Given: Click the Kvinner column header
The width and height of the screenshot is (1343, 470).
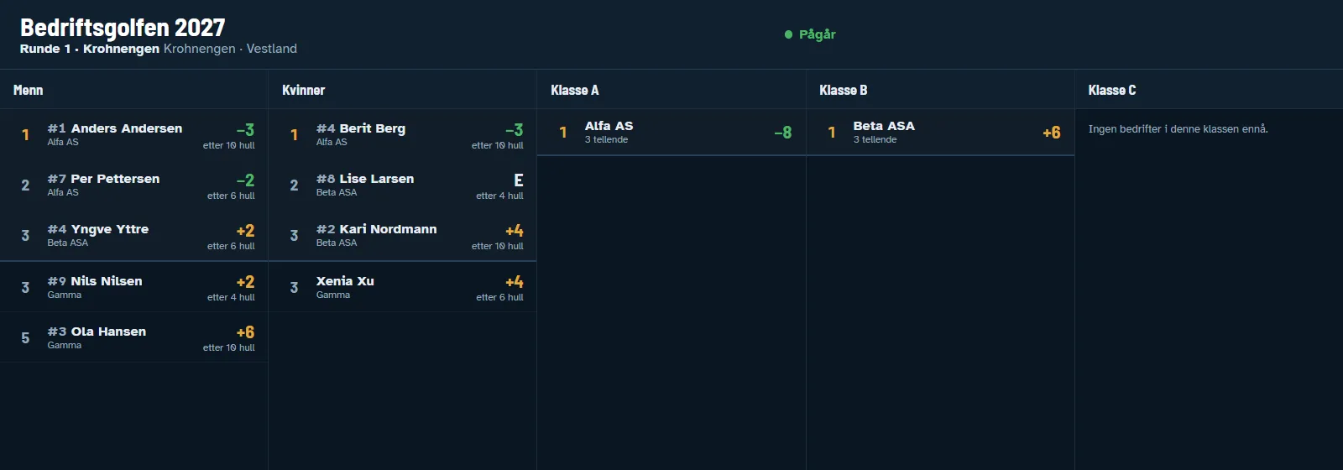Looking at the screenshot, I should coord(403,90).
